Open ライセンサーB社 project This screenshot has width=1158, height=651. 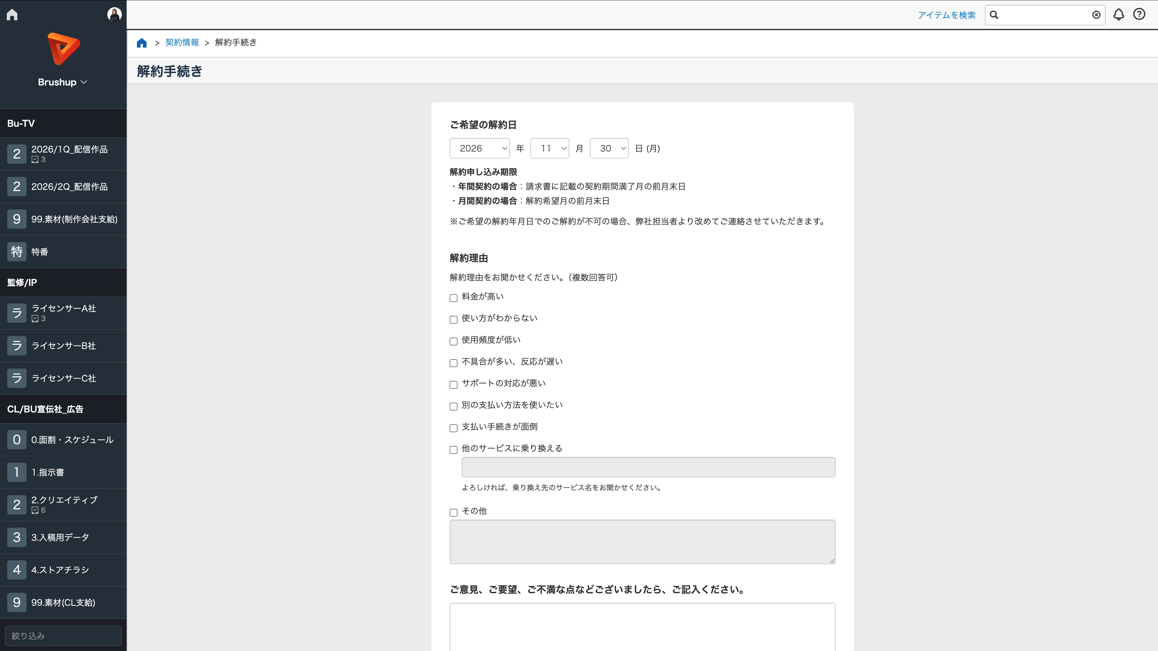pos(63,345)
